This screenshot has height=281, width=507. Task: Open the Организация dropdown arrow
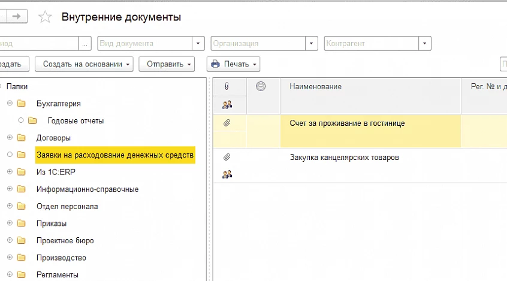point(312,43)
